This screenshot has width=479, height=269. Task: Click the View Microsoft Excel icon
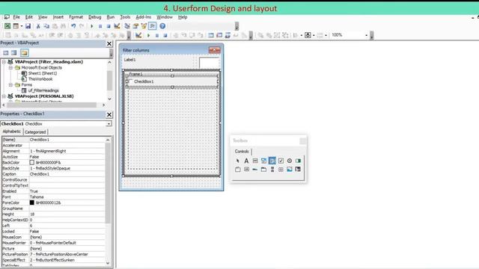pos(7,26)
